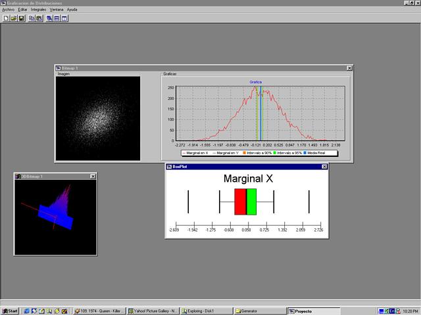Click the Windows Start button
The image size is (421, 315).
(11, 310)
